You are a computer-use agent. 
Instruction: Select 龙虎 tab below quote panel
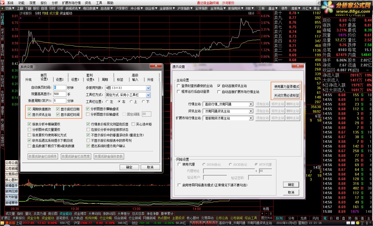303,218
